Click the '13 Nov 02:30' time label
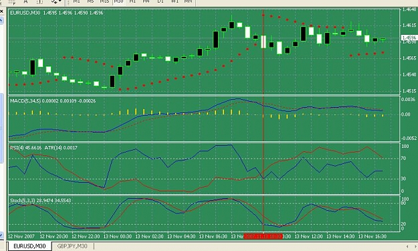Viewport: 418px width, 251px height. coord(149,236)
